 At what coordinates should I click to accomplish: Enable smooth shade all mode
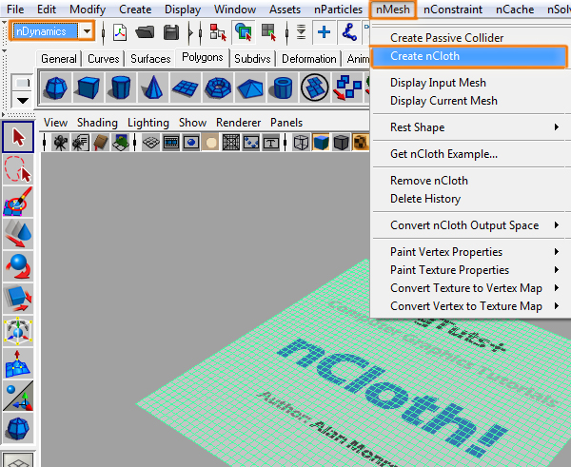(321, 143)
